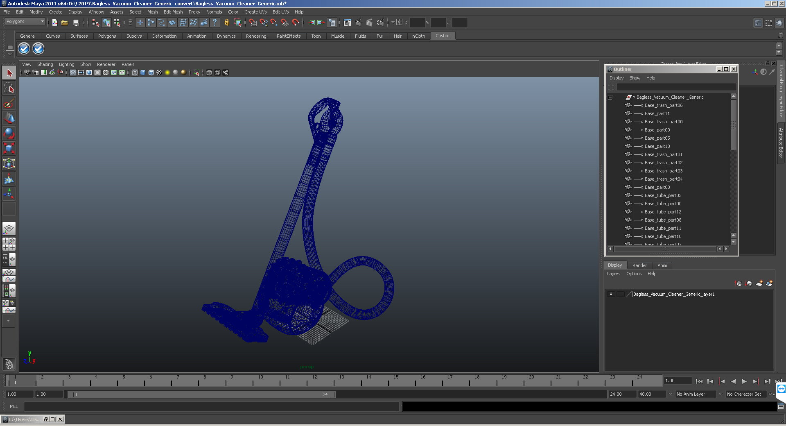
Task: Toggle V visibility of Bagless_Vacuum_Cleaner_Generic_layer1
Action: tap(611, 294)
